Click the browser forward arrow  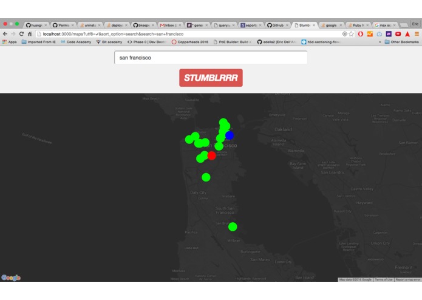coord(13,34)
